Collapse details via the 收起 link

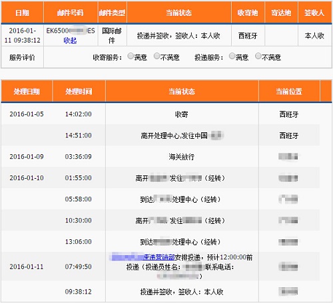click(70, 41)
